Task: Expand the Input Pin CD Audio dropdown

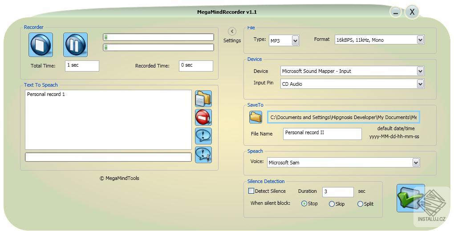Action: 421,84
